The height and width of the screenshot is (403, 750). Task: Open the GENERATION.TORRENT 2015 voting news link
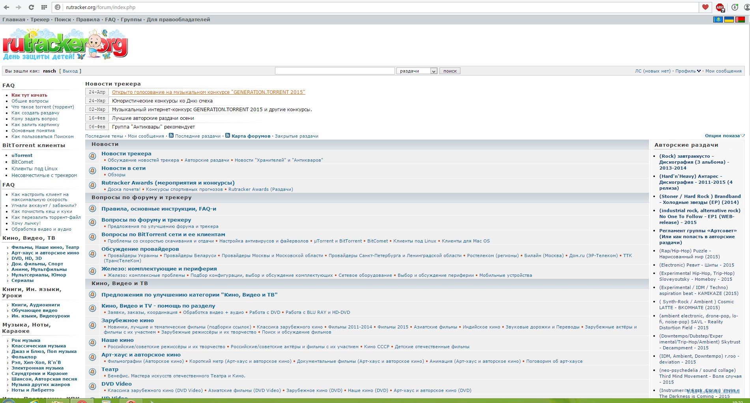pyautogui.click(x=208, y=92)
